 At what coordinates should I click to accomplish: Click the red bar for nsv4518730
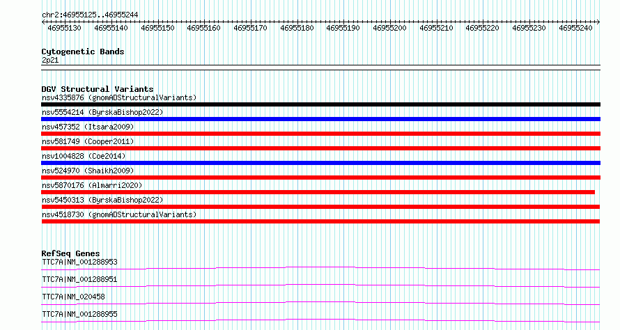[x=320, y=221]
